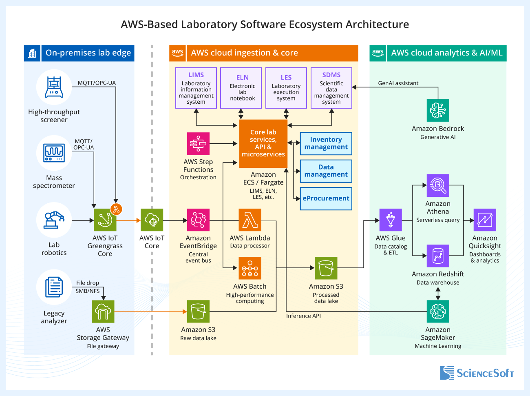Open the LIMS system box
This screenshot has width=530, height=396.
pyautogui.click(x=196, y=87)
